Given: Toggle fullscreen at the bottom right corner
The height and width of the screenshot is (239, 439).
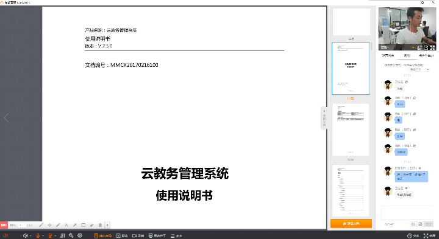Looking at the screenshot, I should click(x=429, y=235).
